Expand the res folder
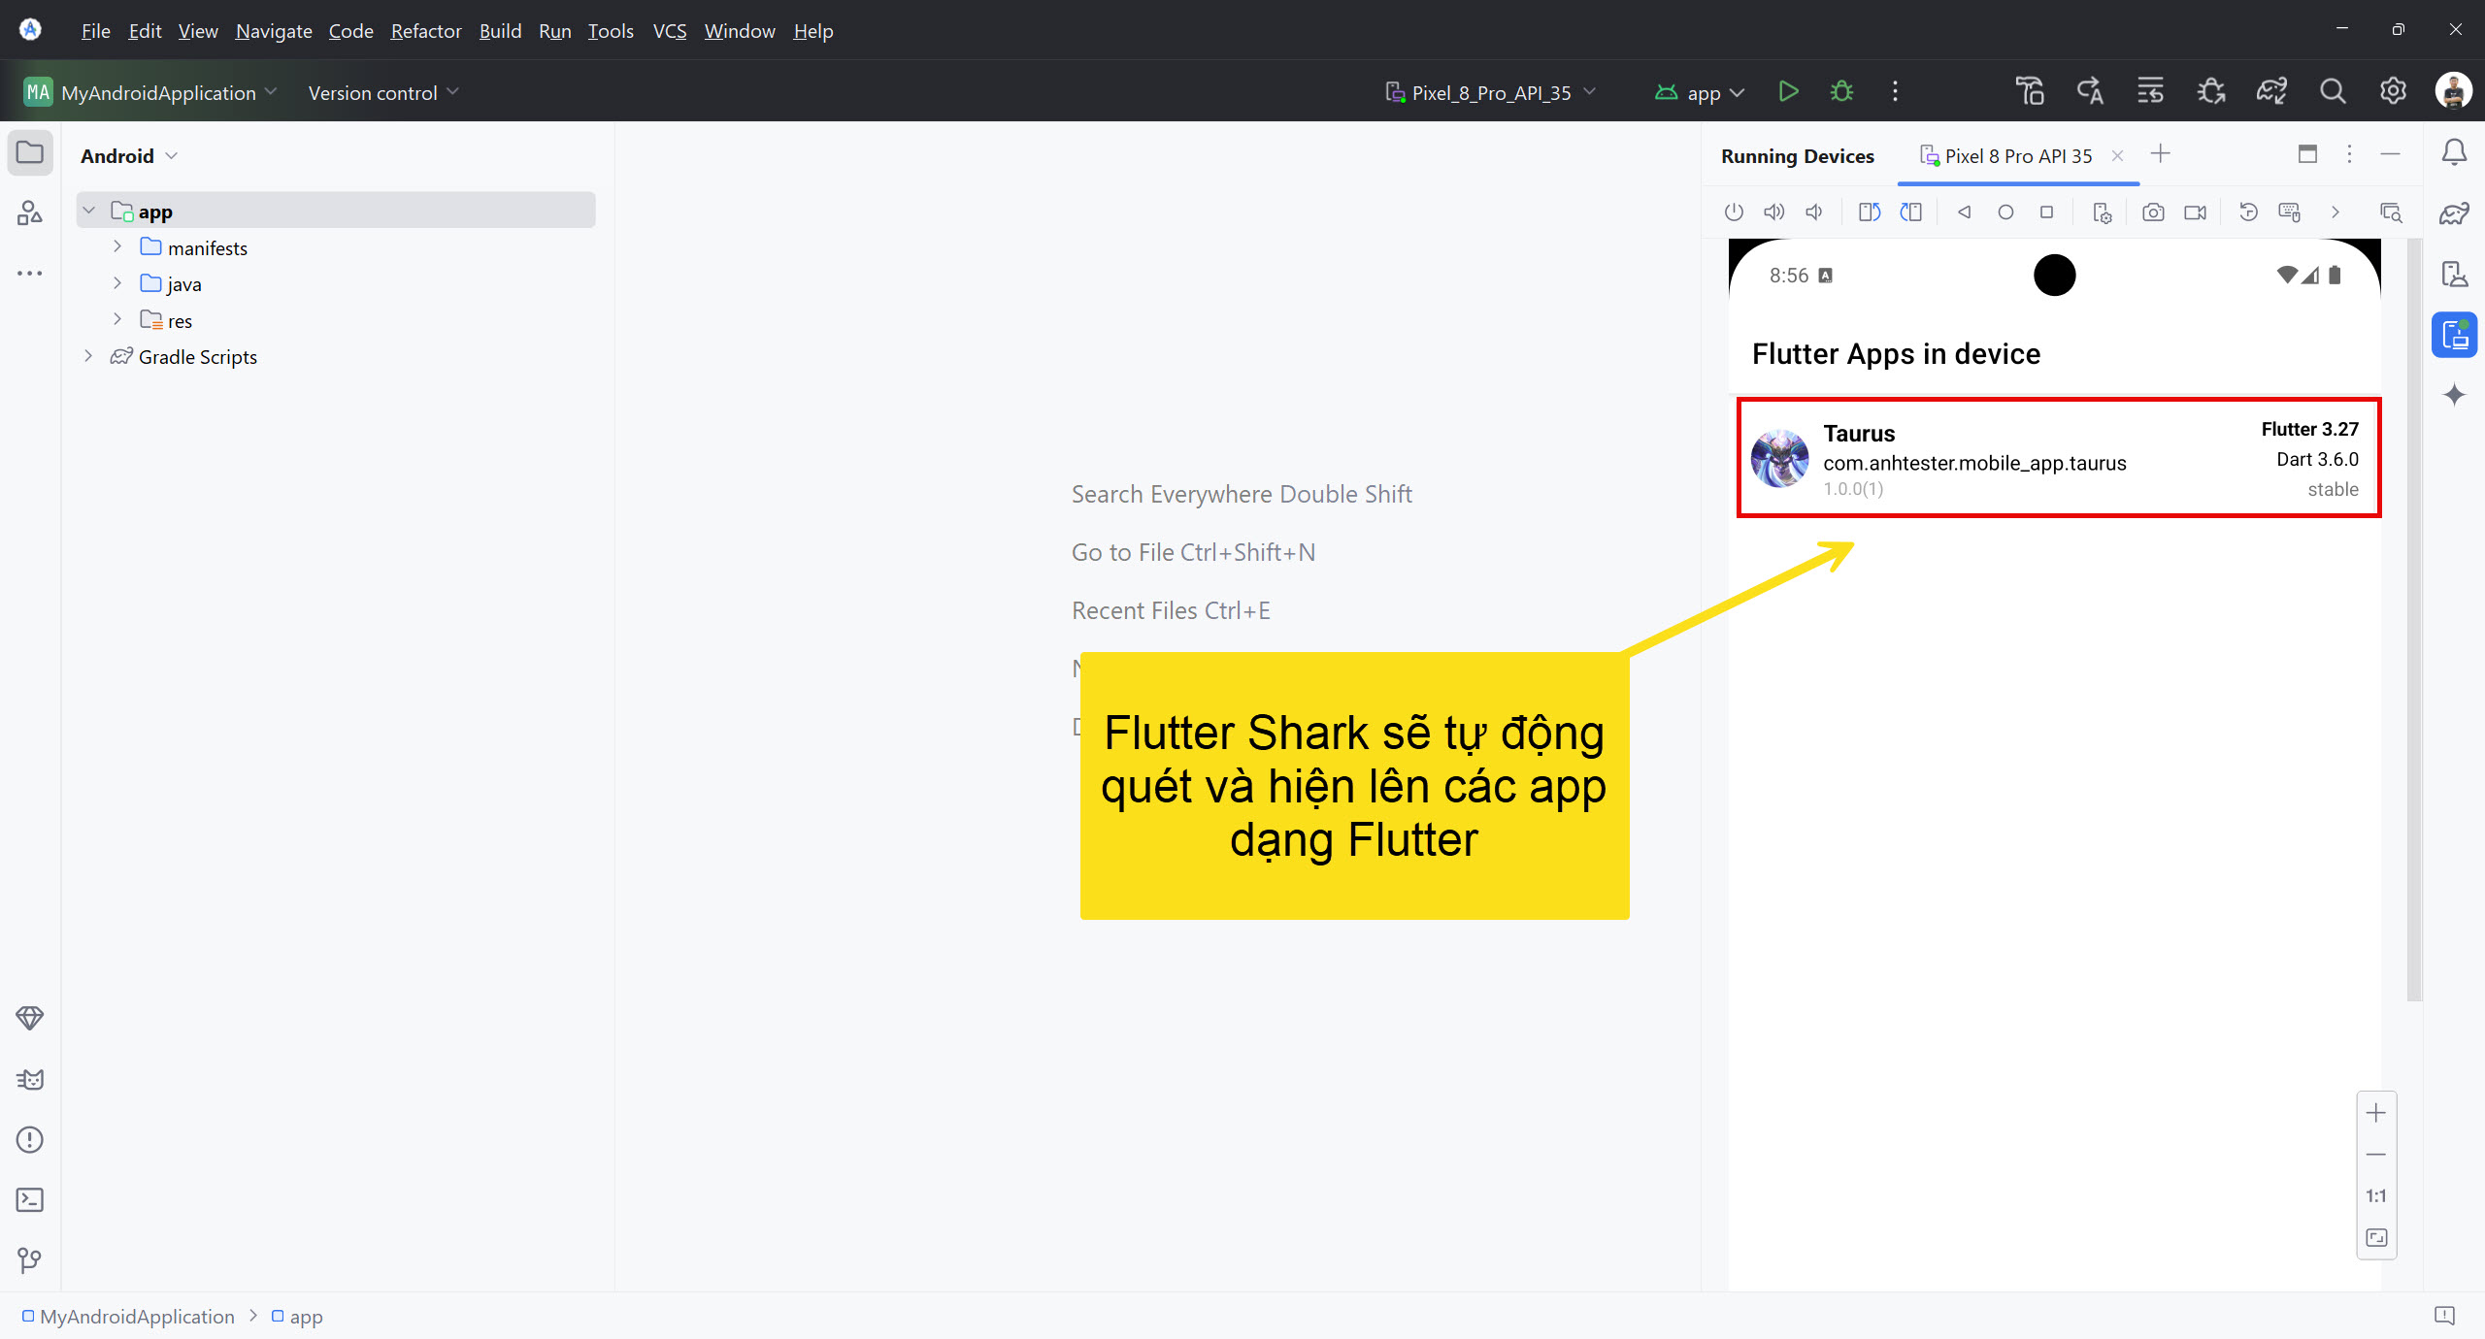The image size is (2485, 1339). [x=117, y=319]
